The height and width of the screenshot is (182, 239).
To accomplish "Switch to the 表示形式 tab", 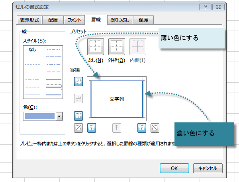I will [29, 20].
